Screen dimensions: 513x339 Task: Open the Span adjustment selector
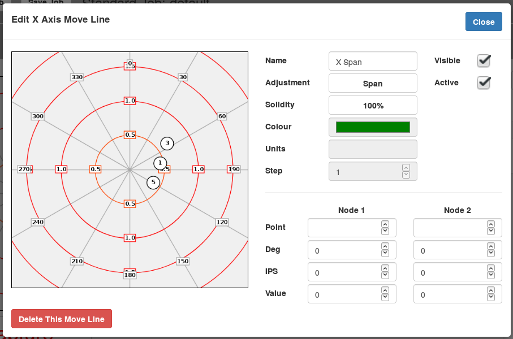(x=373, y=82)
